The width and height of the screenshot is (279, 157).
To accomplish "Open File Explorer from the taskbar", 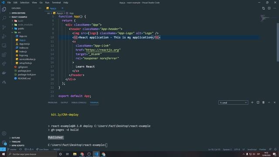I will point(75,154).
